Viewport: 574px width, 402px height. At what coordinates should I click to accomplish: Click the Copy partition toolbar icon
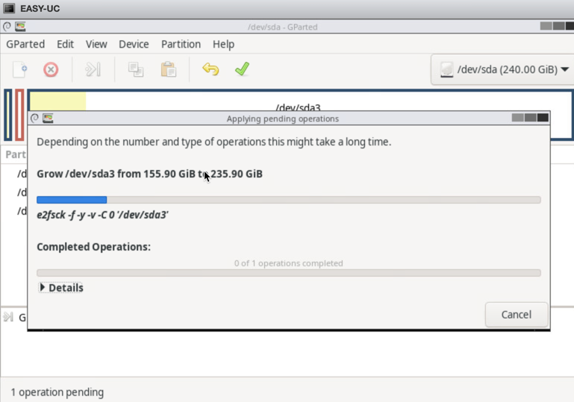click(x=136, y=69)
